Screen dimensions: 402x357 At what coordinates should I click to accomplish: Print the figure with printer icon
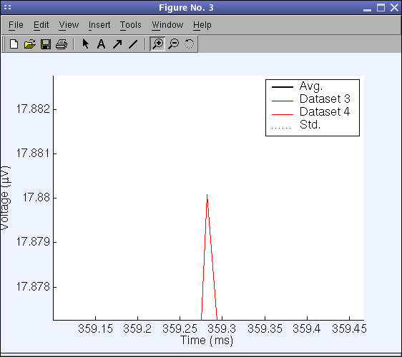point(62,44)
